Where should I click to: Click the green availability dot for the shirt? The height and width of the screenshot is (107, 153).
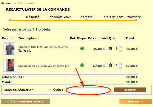click(x=82, y=48)
